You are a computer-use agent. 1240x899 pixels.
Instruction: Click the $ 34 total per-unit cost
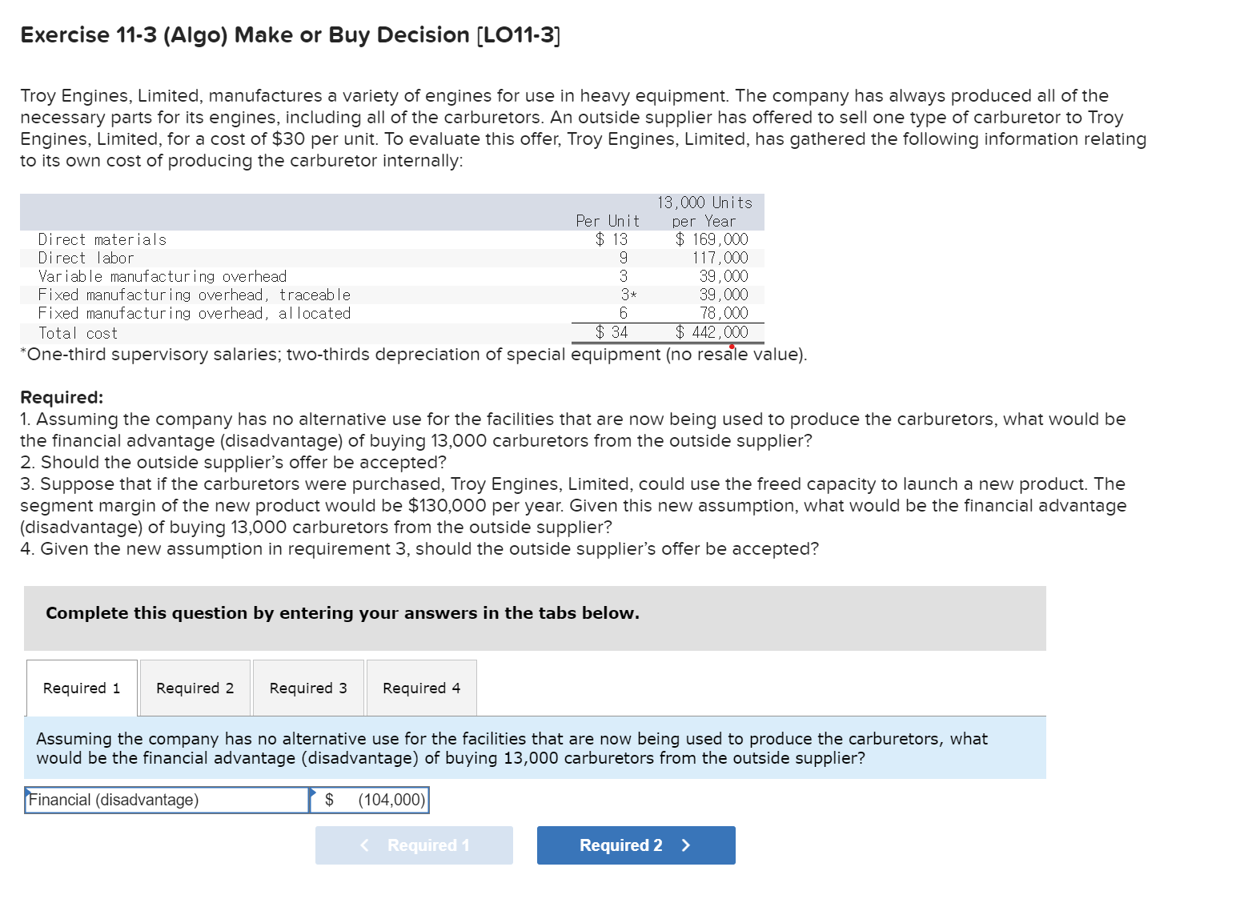[612, 332]
